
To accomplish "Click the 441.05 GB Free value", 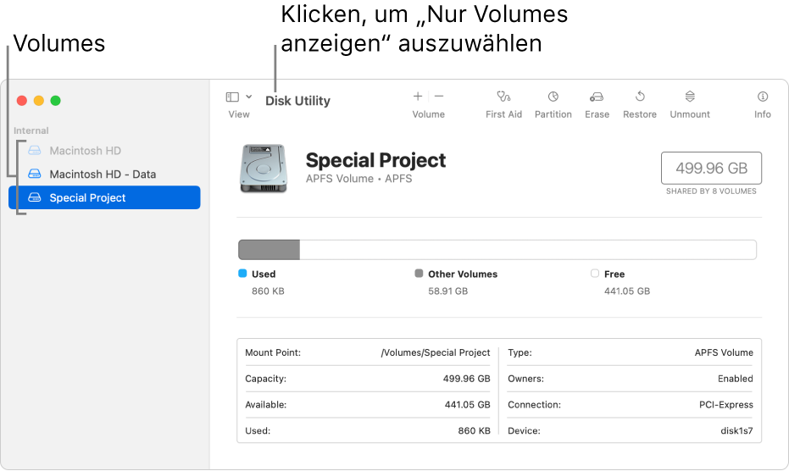I will click(627, 291).
